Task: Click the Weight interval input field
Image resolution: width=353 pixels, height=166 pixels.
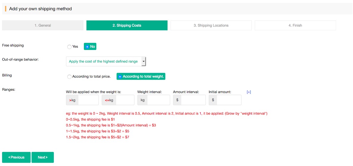Action: (x=158, y=100)
